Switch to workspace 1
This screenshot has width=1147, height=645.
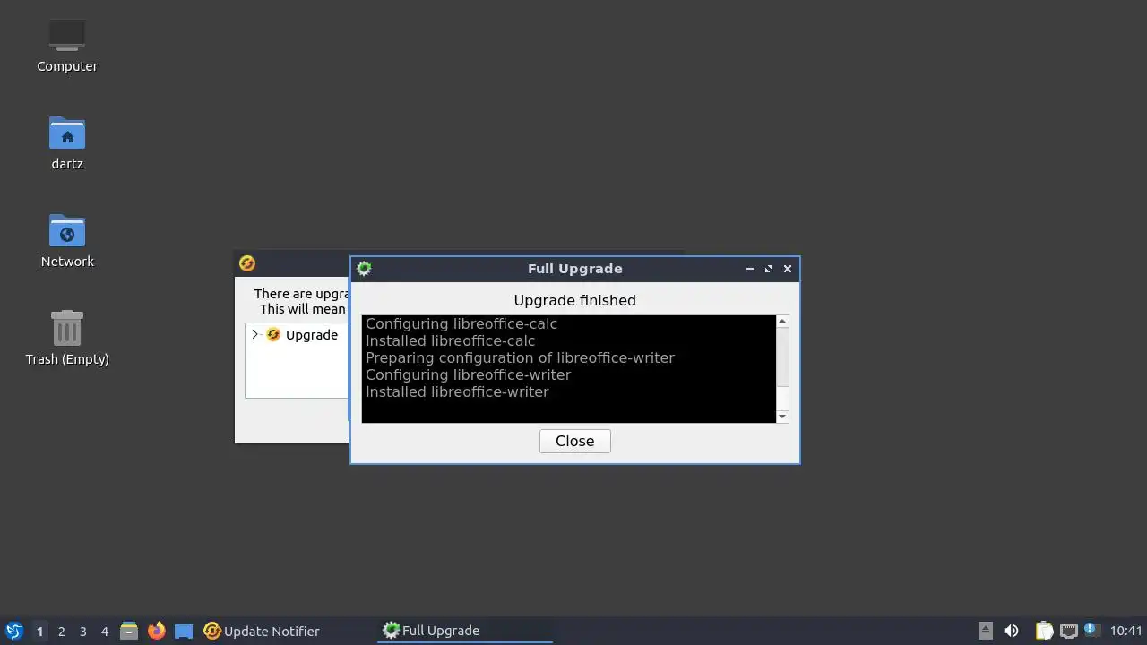[39, 631]
